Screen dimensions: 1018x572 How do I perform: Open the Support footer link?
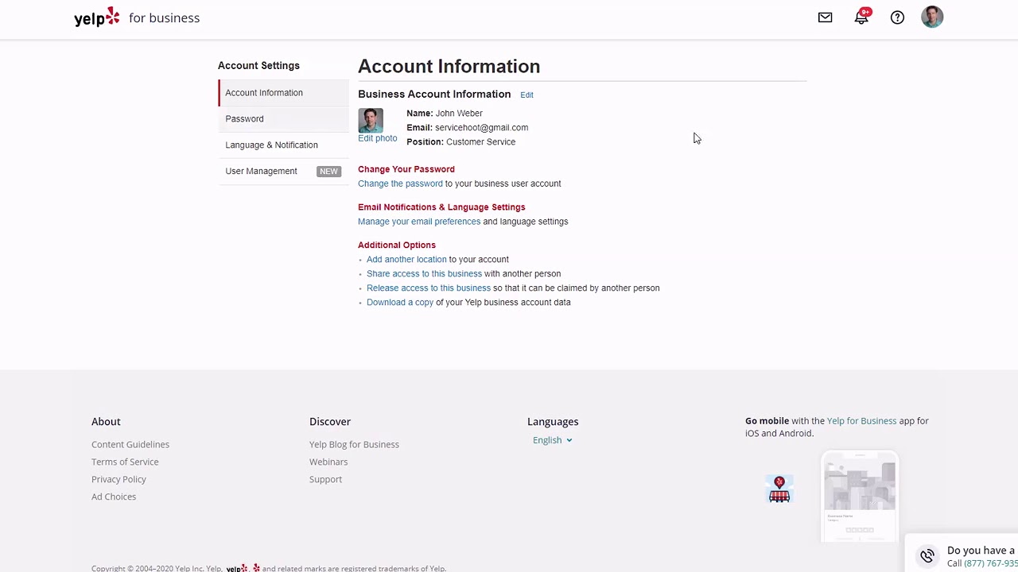[325, 480]
